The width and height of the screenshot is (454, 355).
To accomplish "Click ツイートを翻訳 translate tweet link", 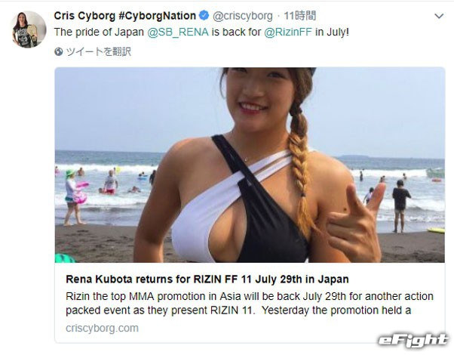I will pos(99,51).
